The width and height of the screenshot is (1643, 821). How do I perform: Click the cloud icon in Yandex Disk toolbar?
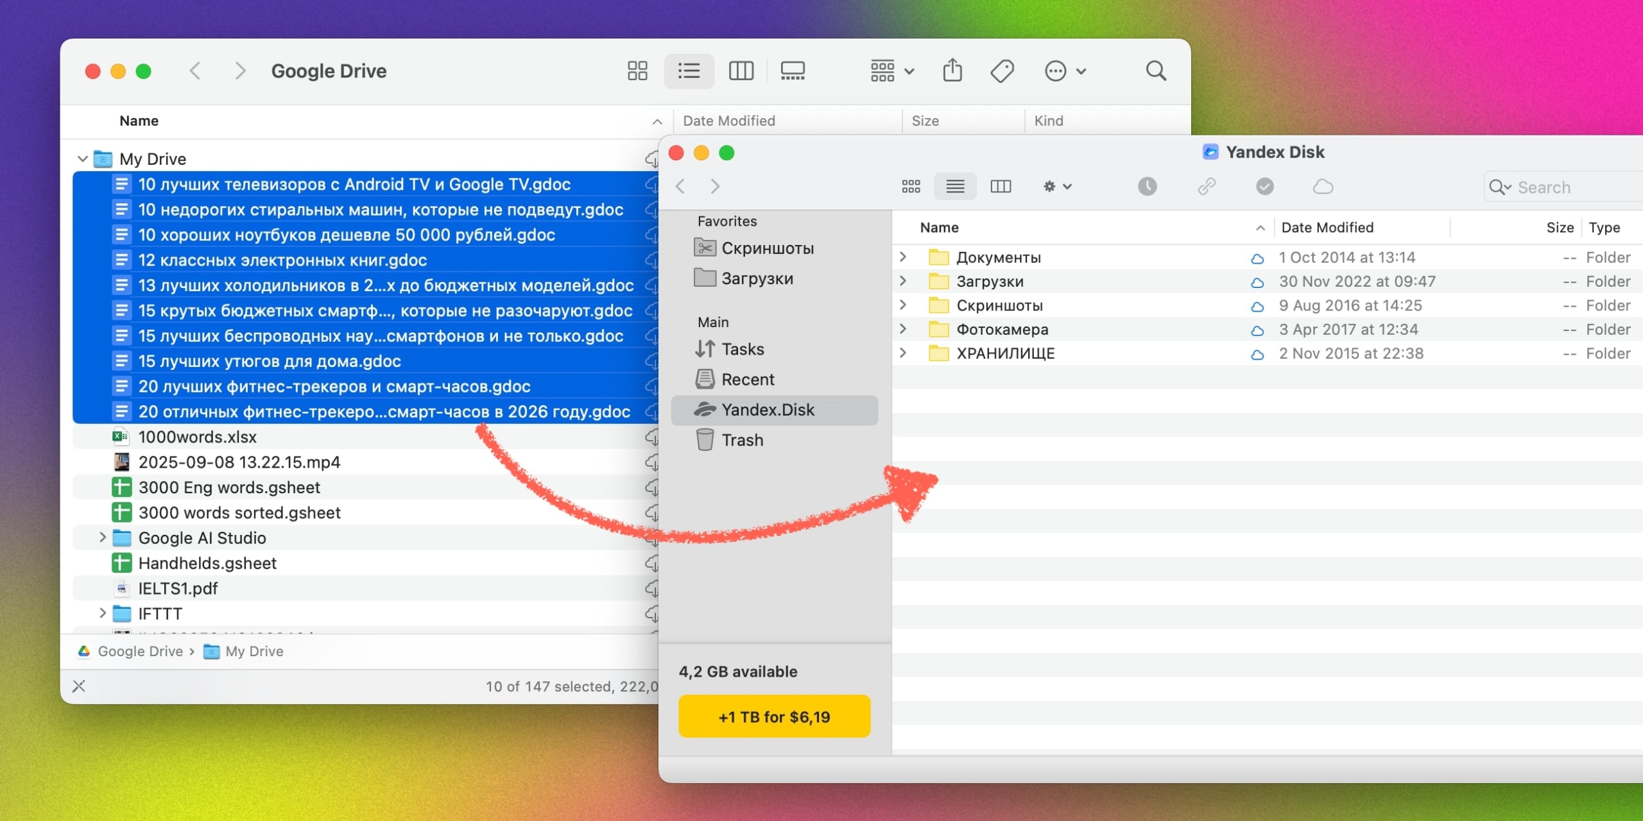coord(1323,187)
